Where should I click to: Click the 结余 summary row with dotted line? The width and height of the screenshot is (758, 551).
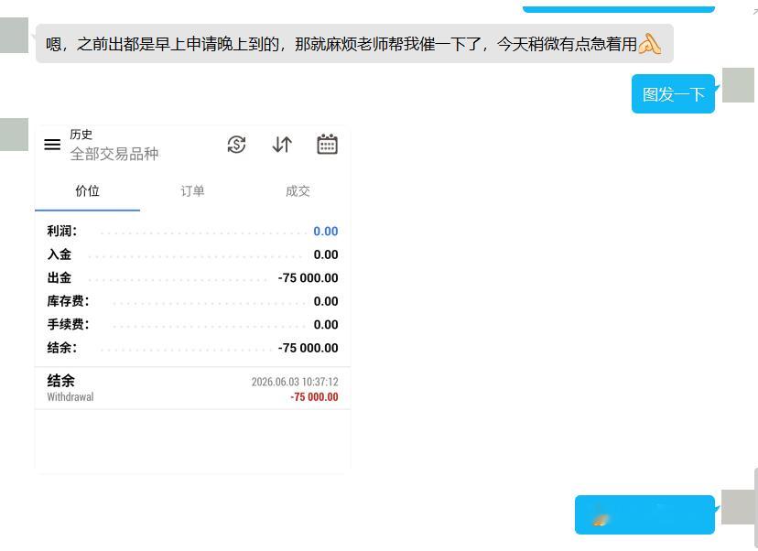click(x=192, y=348)
